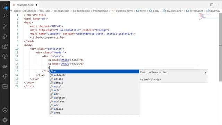Screen dimensions: 222x125
Task: Open the html symbol breadcrumb
Action: click(141, 11)
